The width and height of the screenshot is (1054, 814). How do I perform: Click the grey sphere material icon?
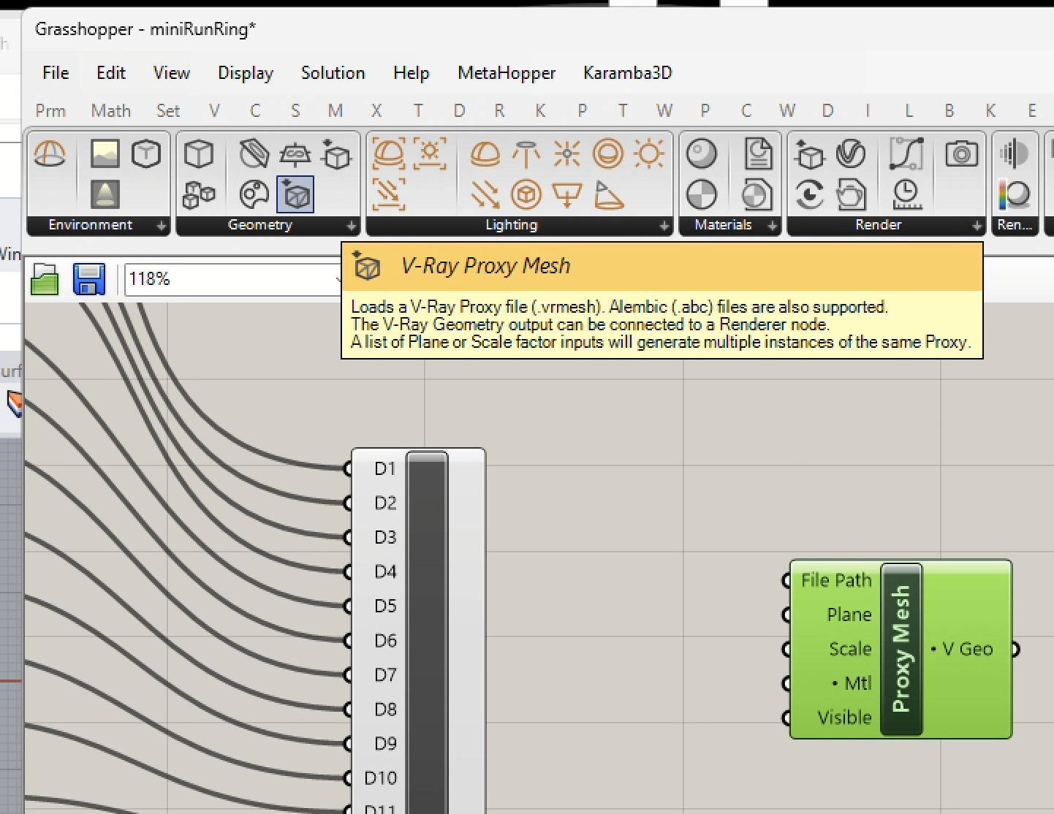point(702,154)
